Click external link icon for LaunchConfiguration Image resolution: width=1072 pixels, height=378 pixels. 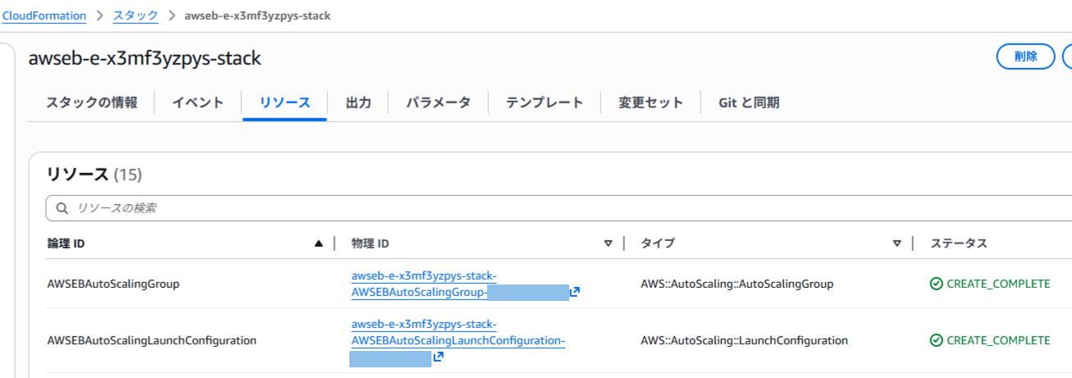[439, 357]
